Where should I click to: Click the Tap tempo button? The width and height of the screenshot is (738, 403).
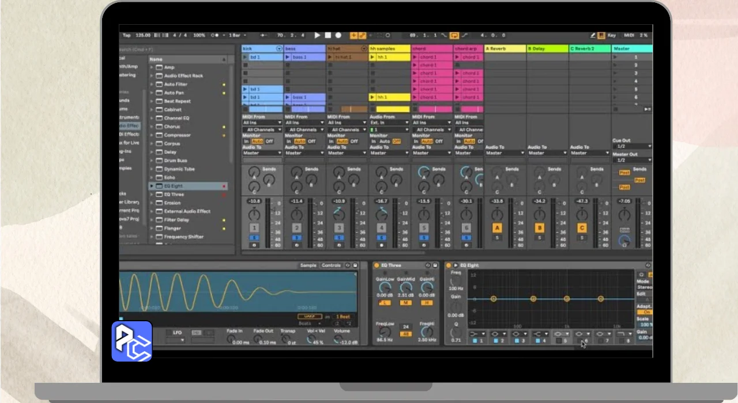click(x=126, y=35)
